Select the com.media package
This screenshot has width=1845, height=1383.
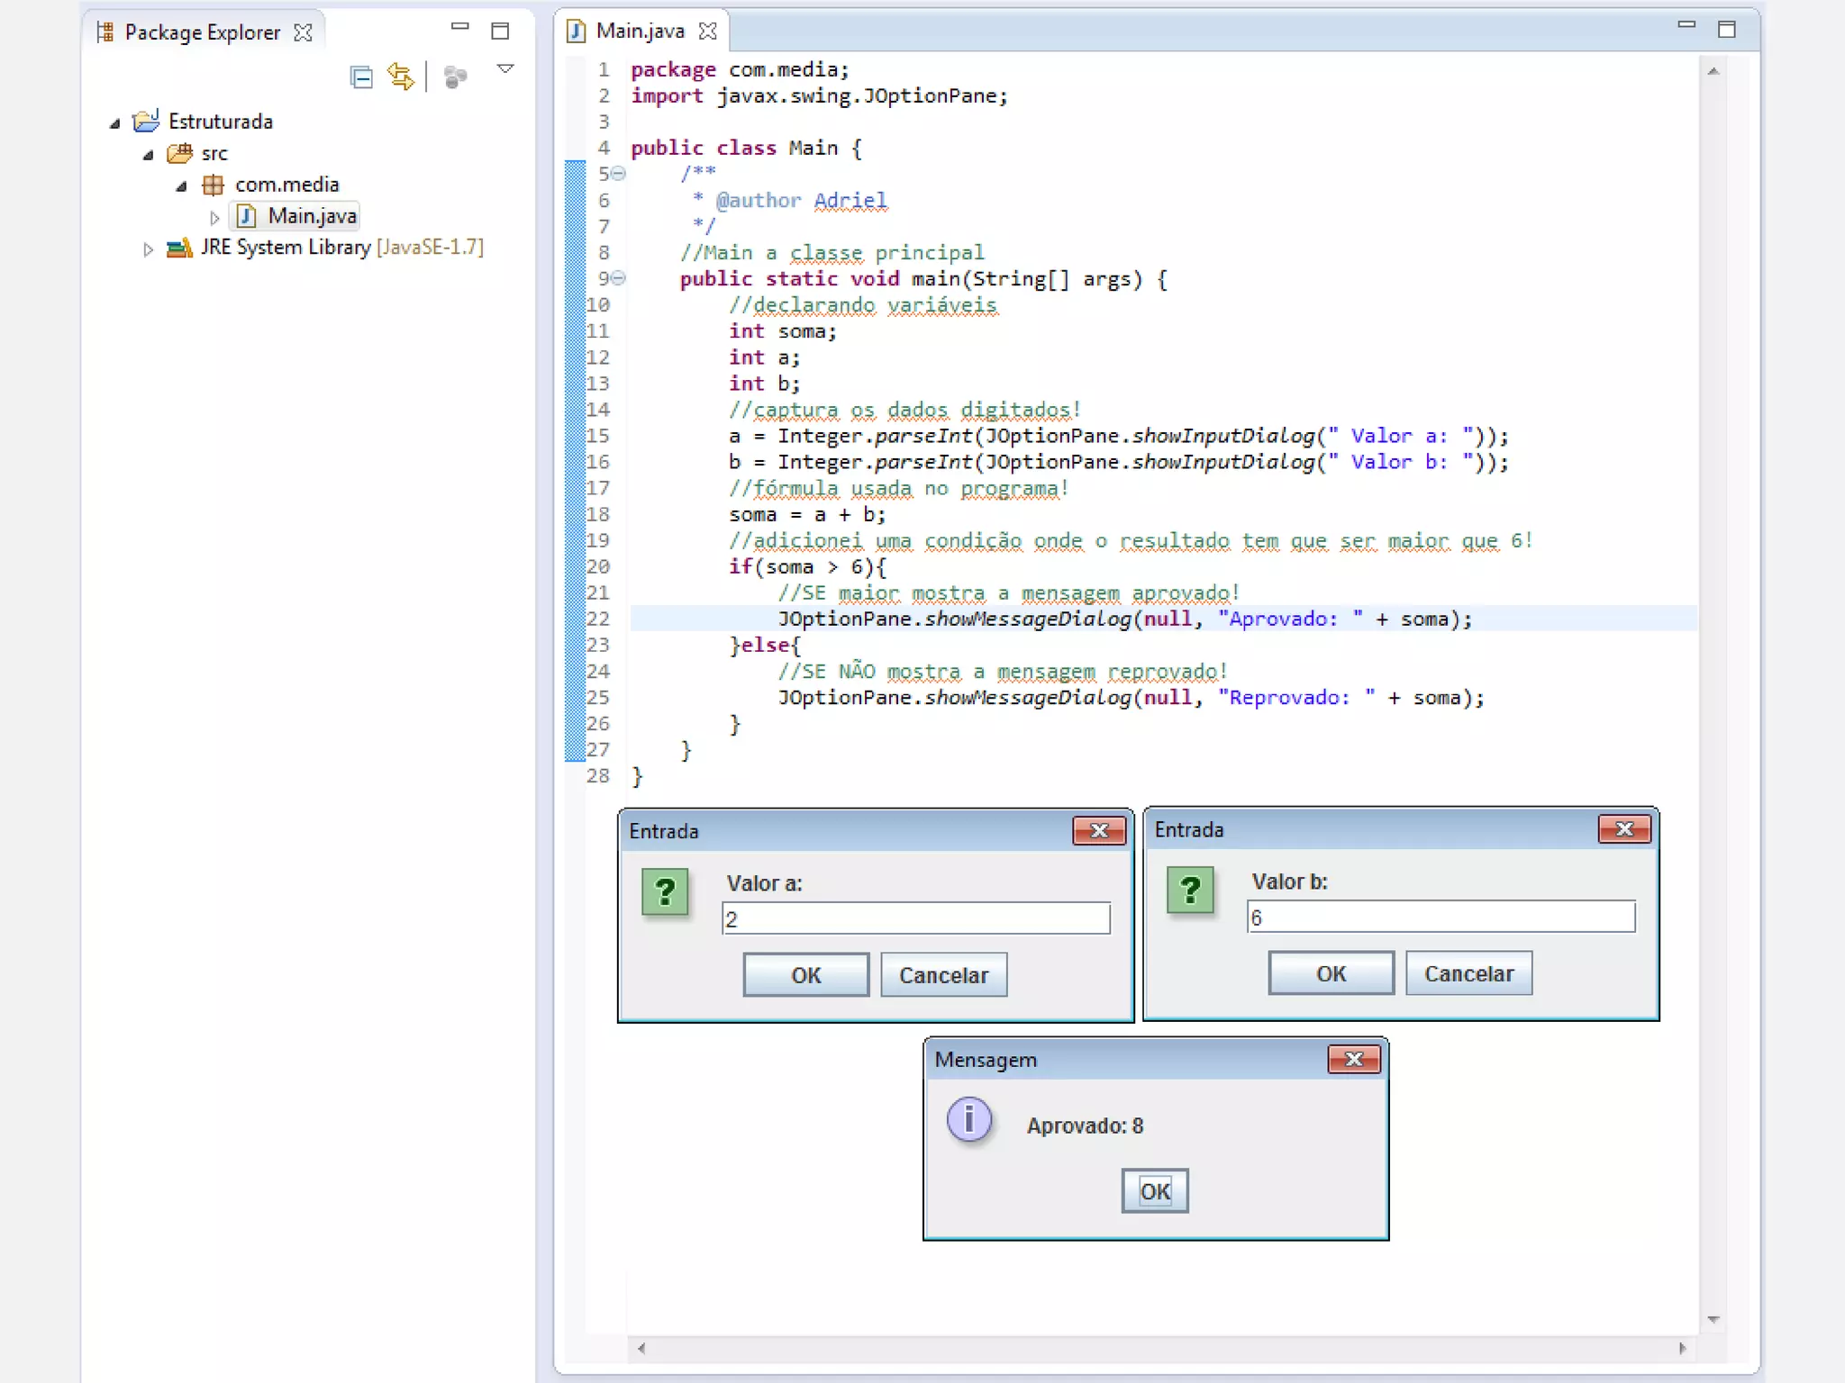pyautogui.click(x=286, y=185)
